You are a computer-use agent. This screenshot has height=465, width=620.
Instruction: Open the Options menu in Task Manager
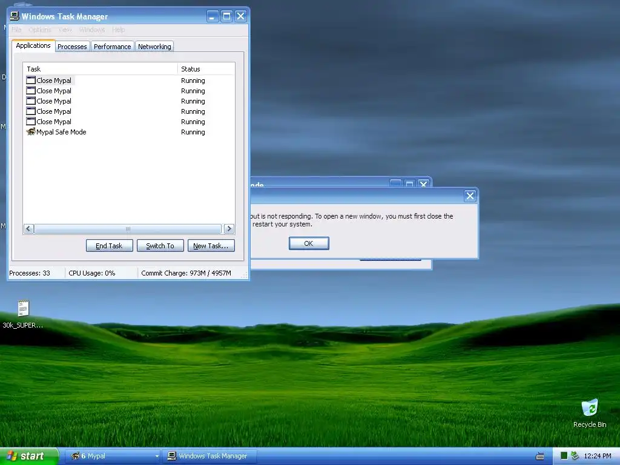(x=40, y=30)
